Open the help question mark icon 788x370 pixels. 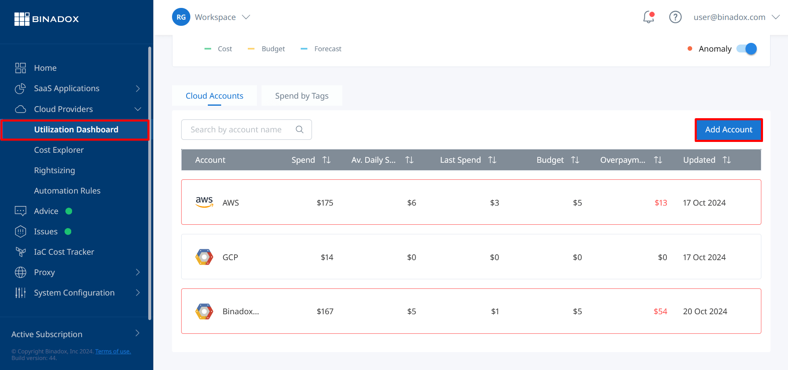point(675,17)
